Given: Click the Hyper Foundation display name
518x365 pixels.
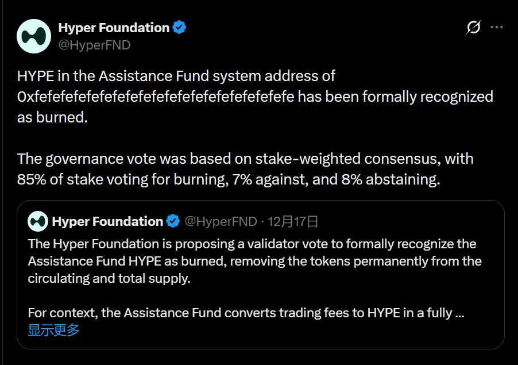Looking at the screenshot, I should (113, 26).
